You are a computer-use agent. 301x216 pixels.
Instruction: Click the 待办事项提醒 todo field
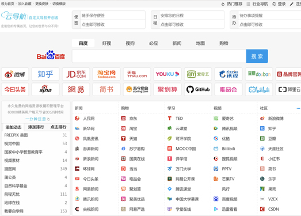[270, 16]
